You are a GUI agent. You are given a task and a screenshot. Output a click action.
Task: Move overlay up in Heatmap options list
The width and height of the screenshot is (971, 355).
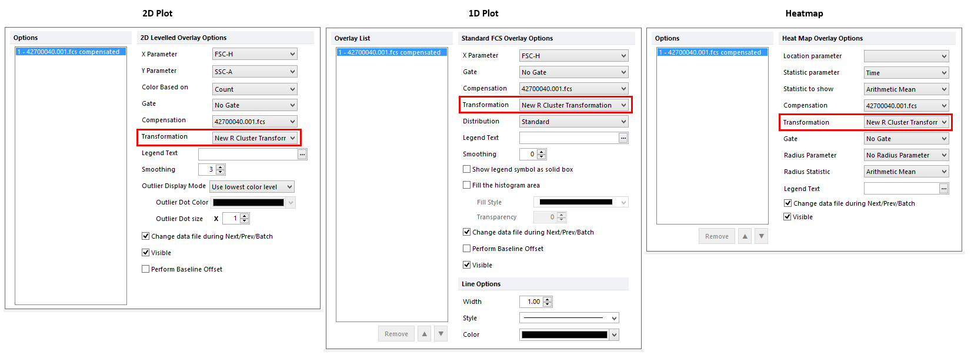pyautogui.click(x=745, y=236)
